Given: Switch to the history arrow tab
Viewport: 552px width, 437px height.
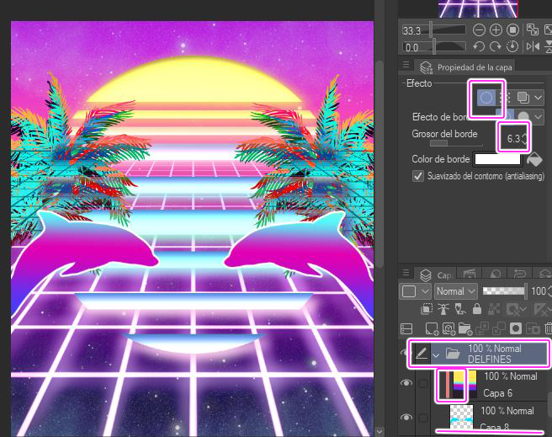Looking at the screenshot, I should [x=519, y=274].
